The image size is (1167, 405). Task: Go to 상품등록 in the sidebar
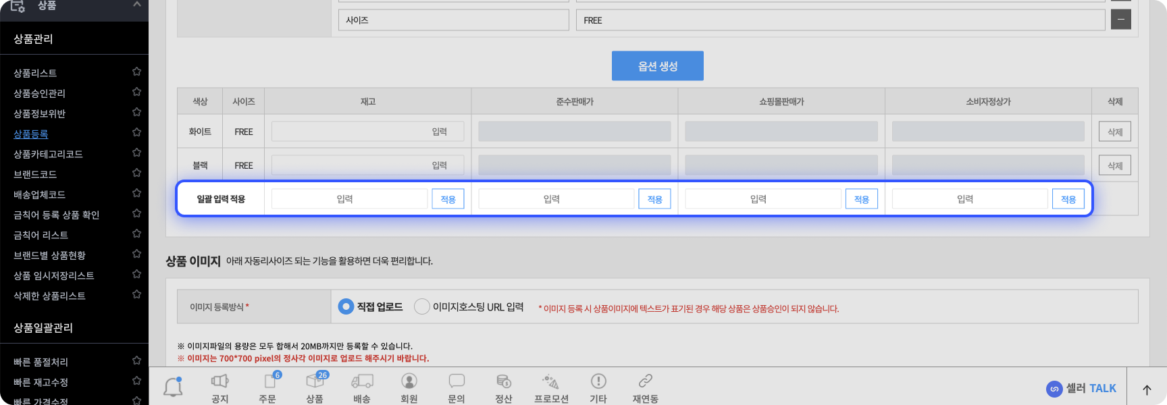click(31, 134)
